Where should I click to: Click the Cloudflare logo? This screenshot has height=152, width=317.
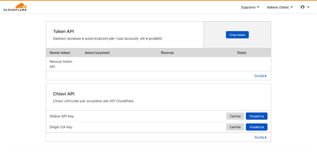15,7
